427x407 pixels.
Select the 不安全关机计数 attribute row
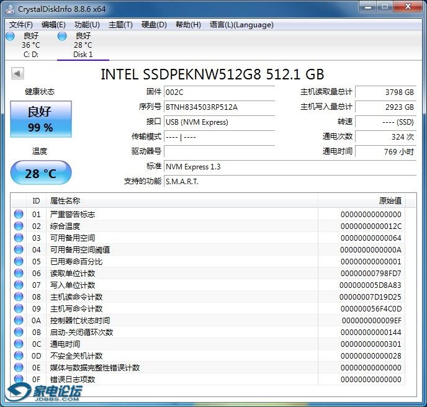point(208,356)
